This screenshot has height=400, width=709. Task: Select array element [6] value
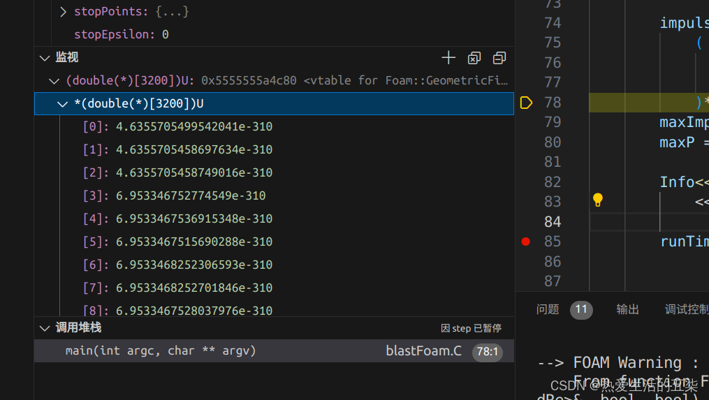pyautogui.click(x=194, y=265)
